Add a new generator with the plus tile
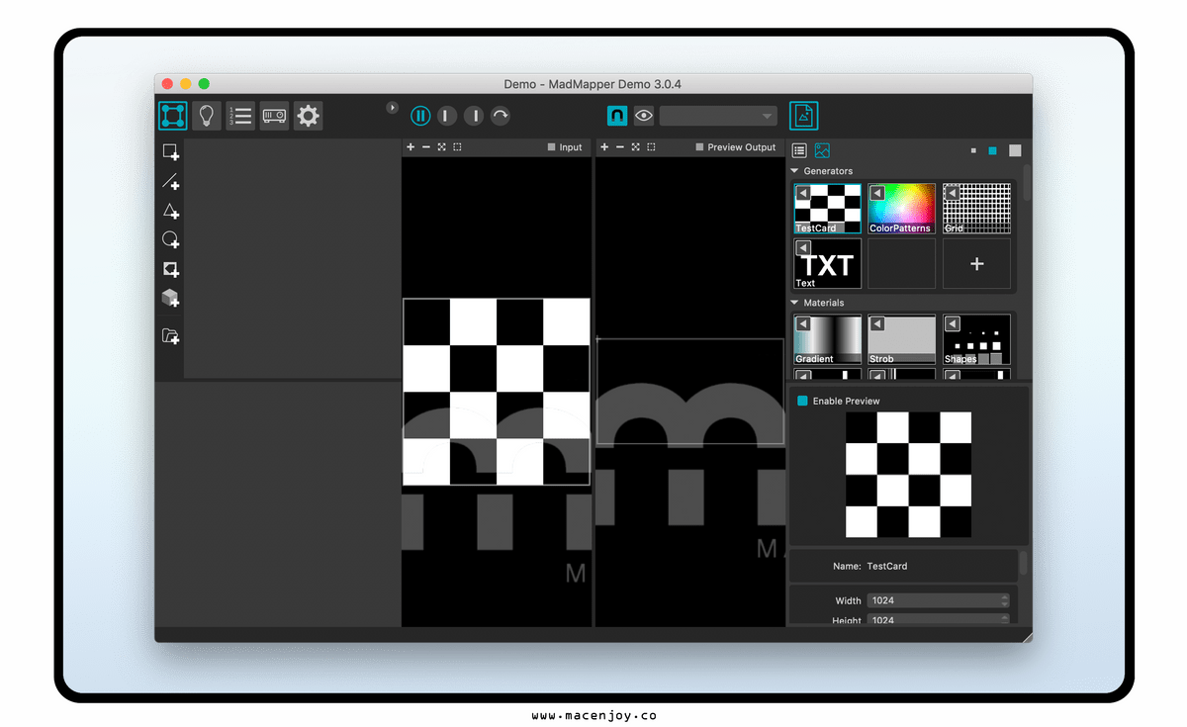 tap(976, 263)
